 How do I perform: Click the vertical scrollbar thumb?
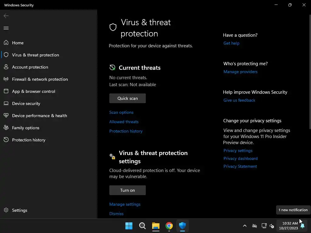click(310, 72)
